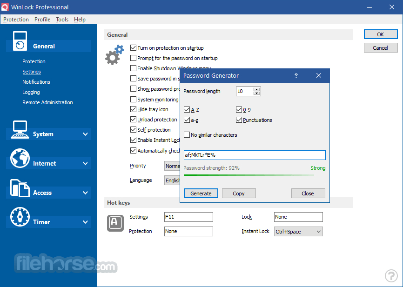Uncheck A-Z uppercase option
Image resolution: width=403 pixels, height=287 pixels.
coord(187,110)
